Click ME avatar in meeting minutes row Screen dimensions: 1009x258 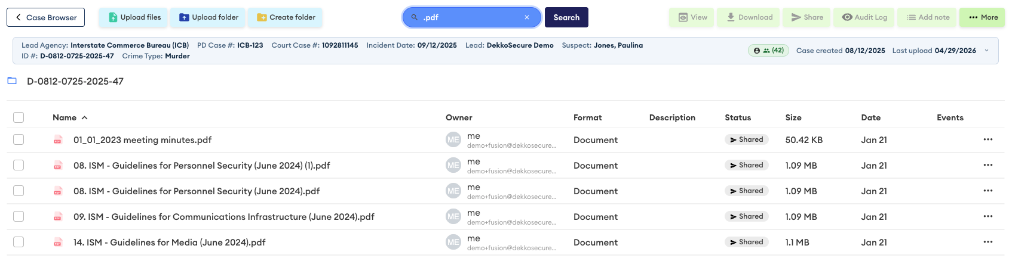point(453,140)
